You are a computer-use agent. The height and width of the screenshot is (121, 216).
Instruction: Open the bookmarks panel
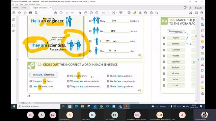[x=13, y=25]
